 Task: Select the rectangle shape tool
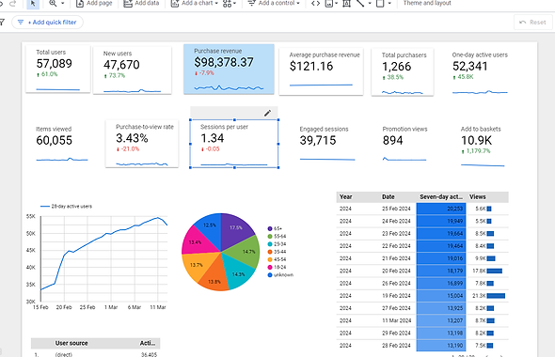pos(380,3)
